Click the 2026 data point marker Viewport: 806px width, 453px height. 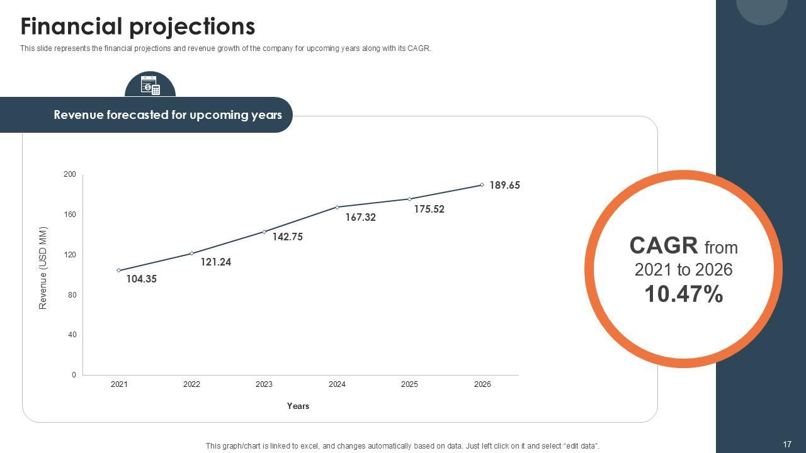(x=482, y=185)
